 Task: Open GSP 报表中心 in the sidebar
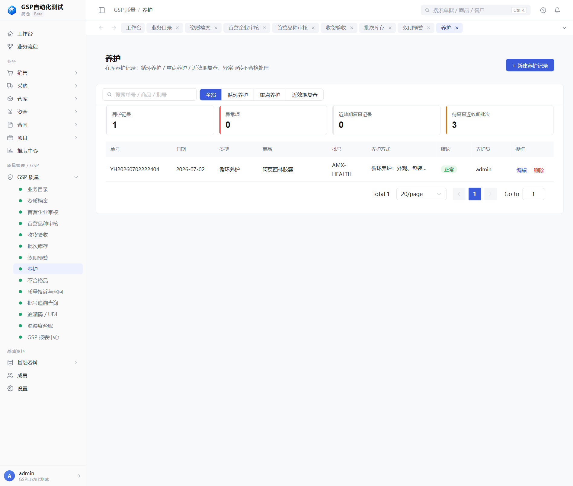click(x=48, y=337)
